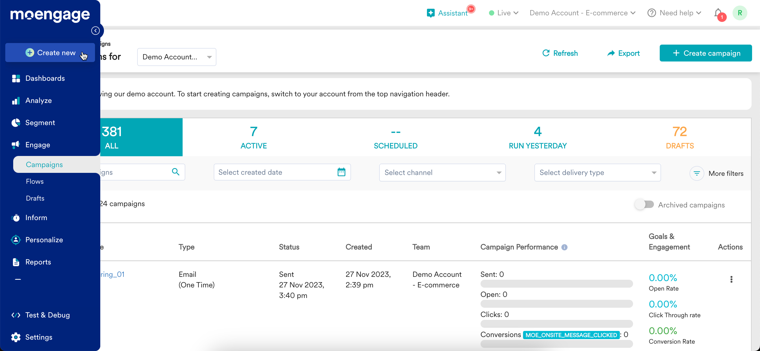Screen dimensions: 760x351
Task: Click the Assistant sparkle icon
Action: point(430,13)
